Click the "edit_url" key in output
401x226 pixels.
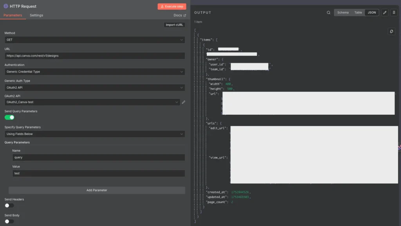pos(218,128)
